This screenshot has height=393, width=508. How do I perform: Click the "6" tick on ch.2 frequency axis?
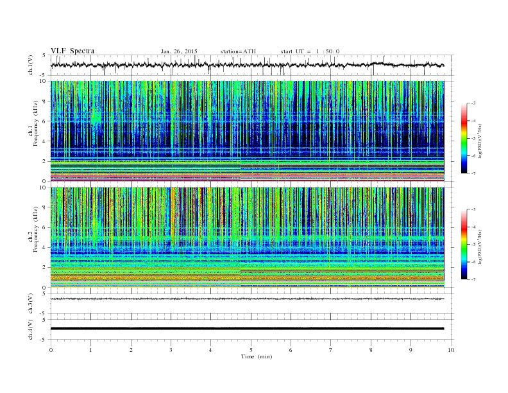pyautogui.click(x=45, y=227)
